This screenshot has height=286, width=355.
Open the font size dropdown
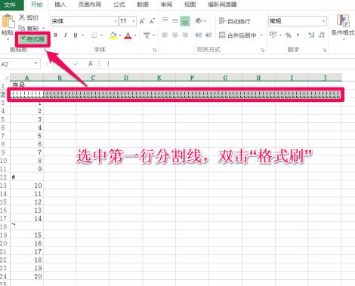[134, 21]
